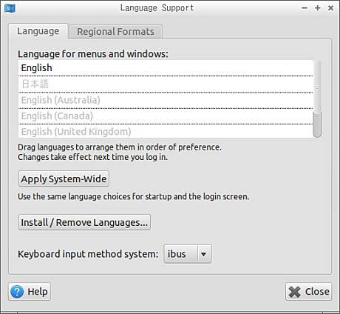Select English (United Kingdom) entry
Viewport: 340px width, 314px height.
click(166, 131)
